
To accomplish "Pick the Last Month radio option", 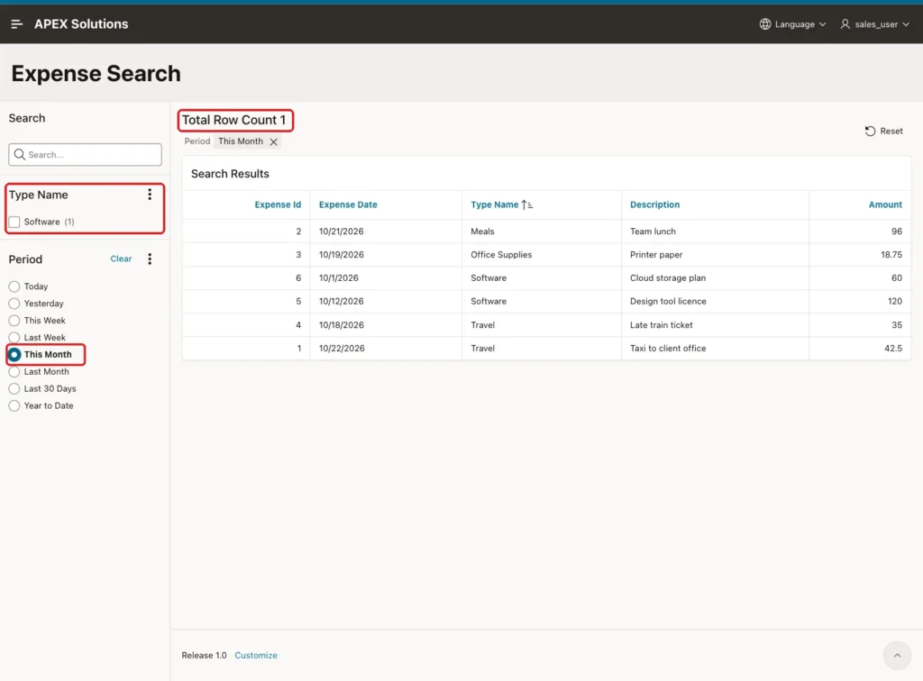I will pyautogui.click(x=14, y=372).
